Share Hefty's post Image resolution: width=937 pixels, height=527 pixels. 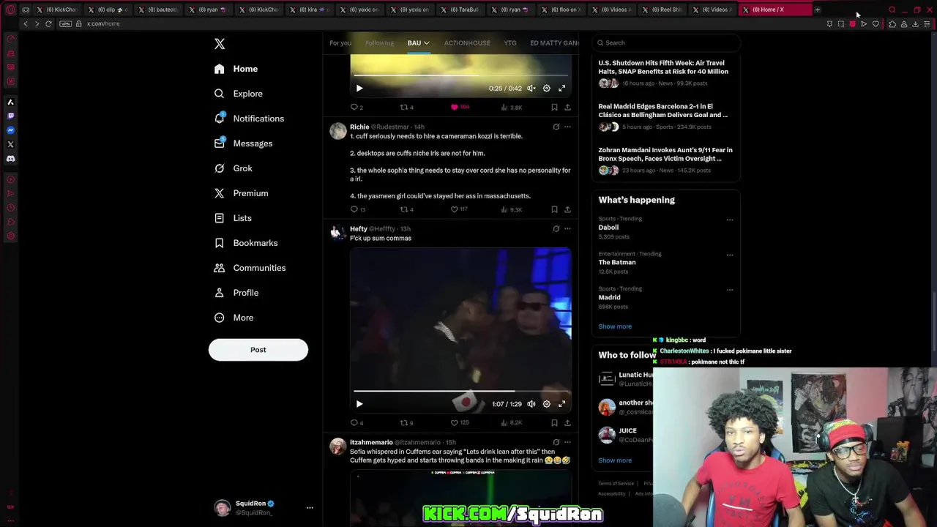coord(567,423)
